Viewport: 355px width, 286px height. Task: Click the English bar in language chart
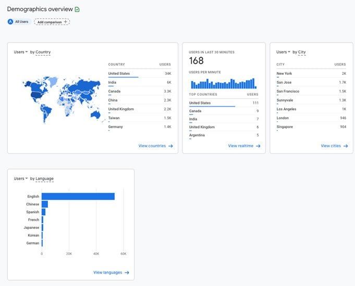click(x=78, y=197)
